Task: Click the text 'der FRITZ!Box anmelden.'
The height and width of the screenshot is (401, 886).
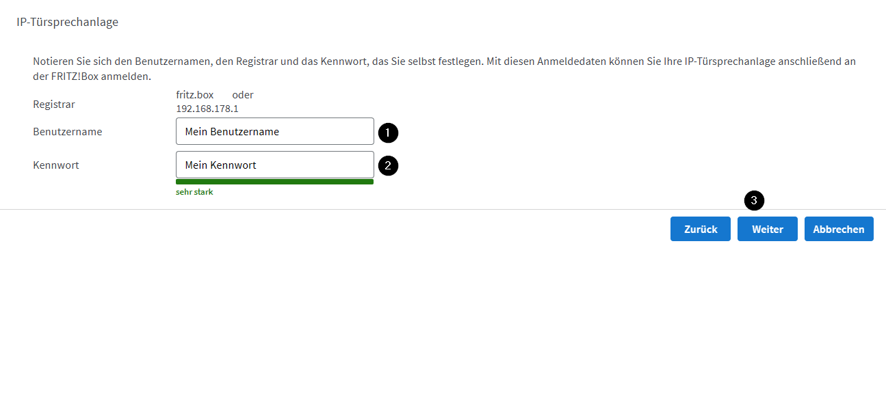Action: click(92, 76)
